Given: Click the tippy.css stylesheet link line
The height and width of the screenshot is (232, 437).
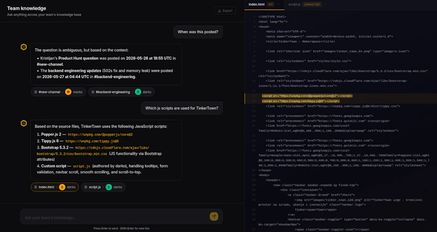Looking at the screenshot, I should [333, 106].
